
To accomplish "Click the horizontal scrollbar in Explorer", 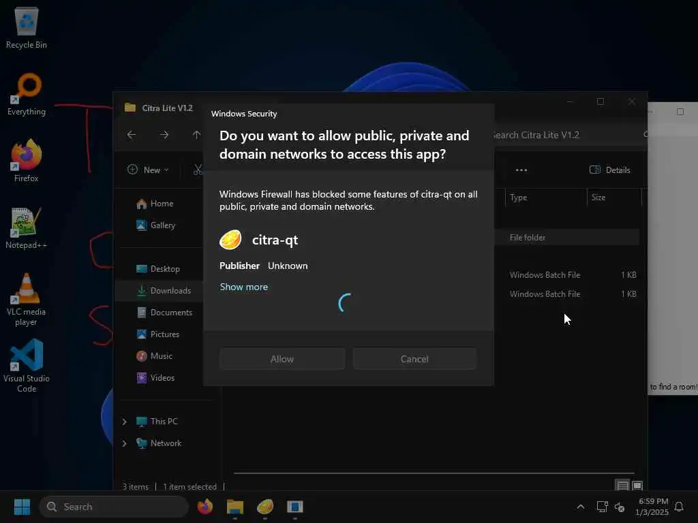I will click(434, 473).
